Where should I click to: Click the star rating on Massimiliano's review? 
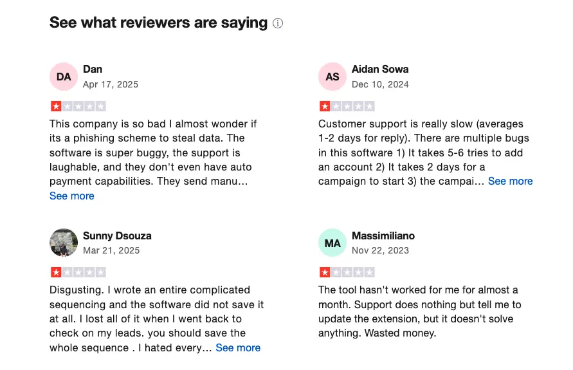coord(347,272)
